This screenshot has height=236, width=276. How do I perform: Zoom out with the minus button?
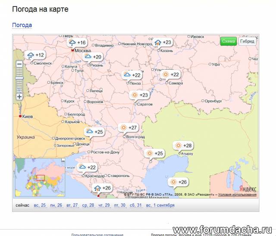click(x=19, y=64)
